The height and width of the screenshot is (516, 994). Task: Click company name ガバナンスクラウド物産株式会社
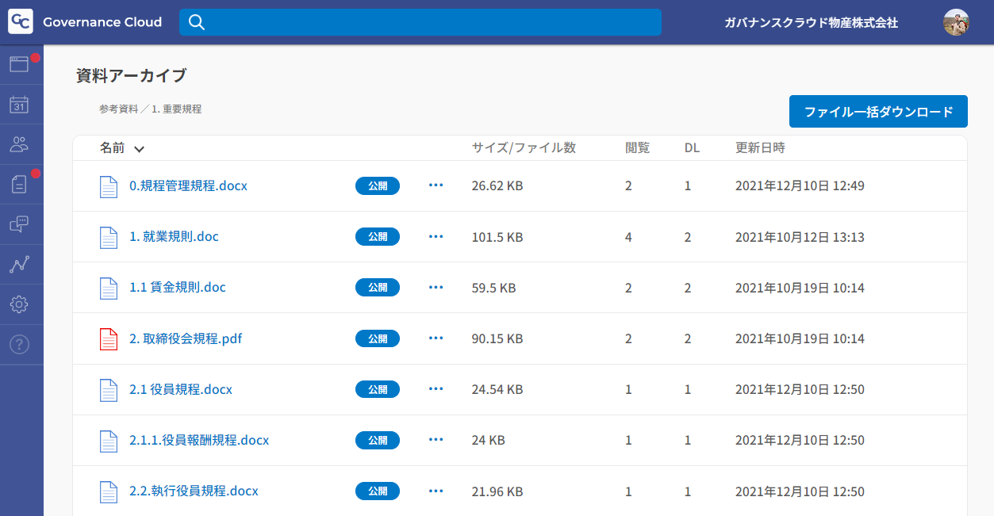coord(811,23)
